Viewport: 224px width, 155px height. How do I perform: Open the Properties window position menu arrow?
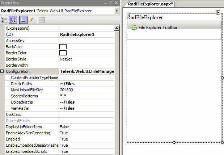tap(105, 3)
